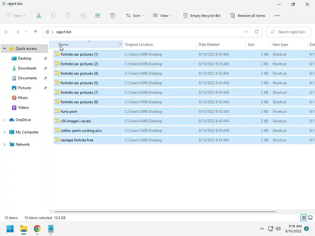The width and height of the screenshot is (315, 236).
Task: Select the 'furry porn' shortcut row
Action: (184, 111)
